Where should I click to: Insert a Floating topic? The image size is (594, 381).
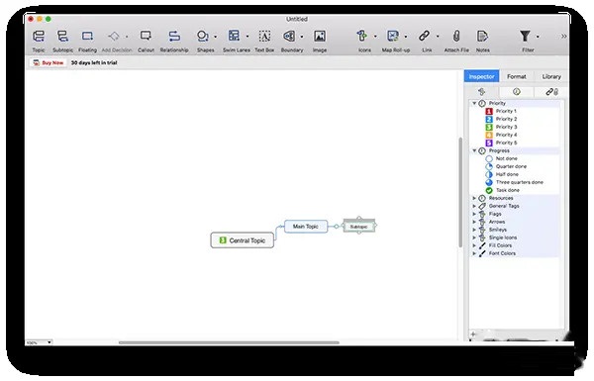click(87, 37)
